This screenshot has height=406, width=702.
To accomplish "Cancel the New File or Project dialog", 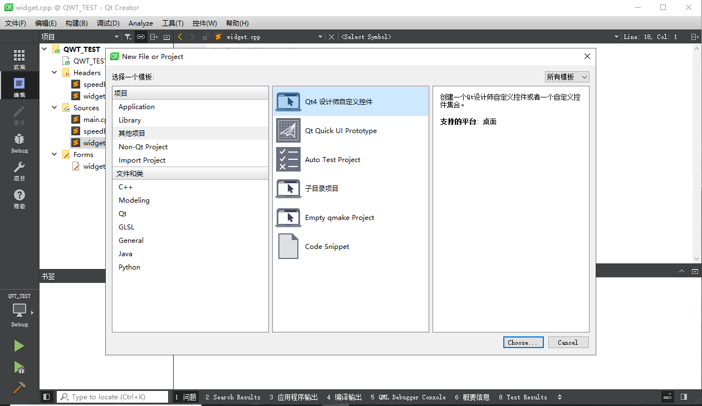I will (x=568, y=342).
